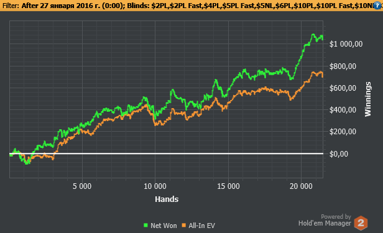Open the blue help question mark icon
Screen dimensions: 383x233
[x=377, y=6]
